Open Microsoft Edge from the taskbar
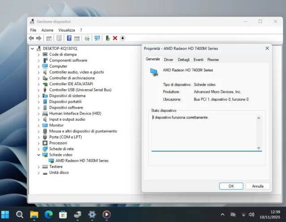 [x=49, y=214]
